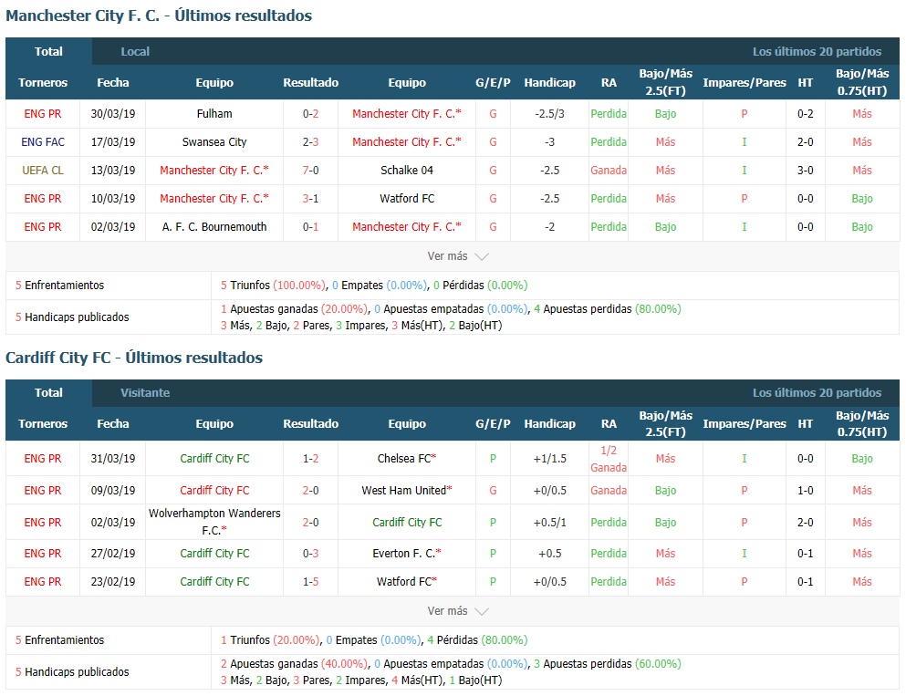Click the 1-2 result against Chelsea FC
Viewport: 906px width, 696px height.
coord(310,459)
